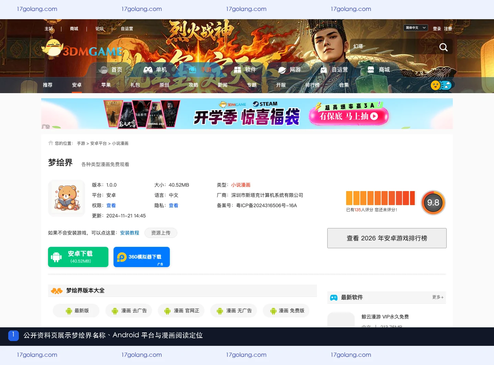Select the 新闻 sub-navigation tab
This screenshot has height=365, width=494.
pyautogui.click(x=223, y=85)
